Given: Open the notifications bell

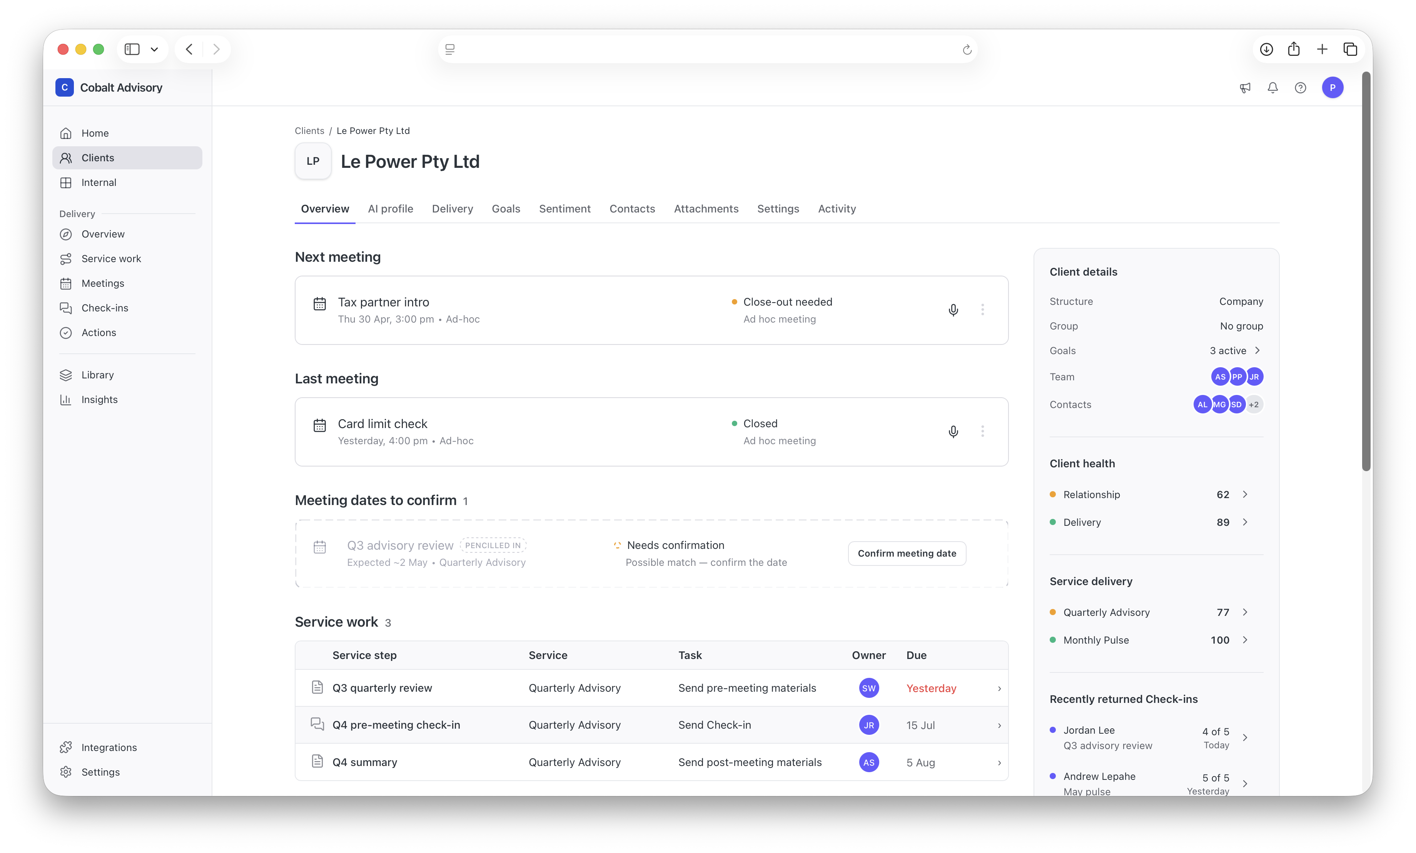Looking at the screenshot, I should click(1272, 88).
